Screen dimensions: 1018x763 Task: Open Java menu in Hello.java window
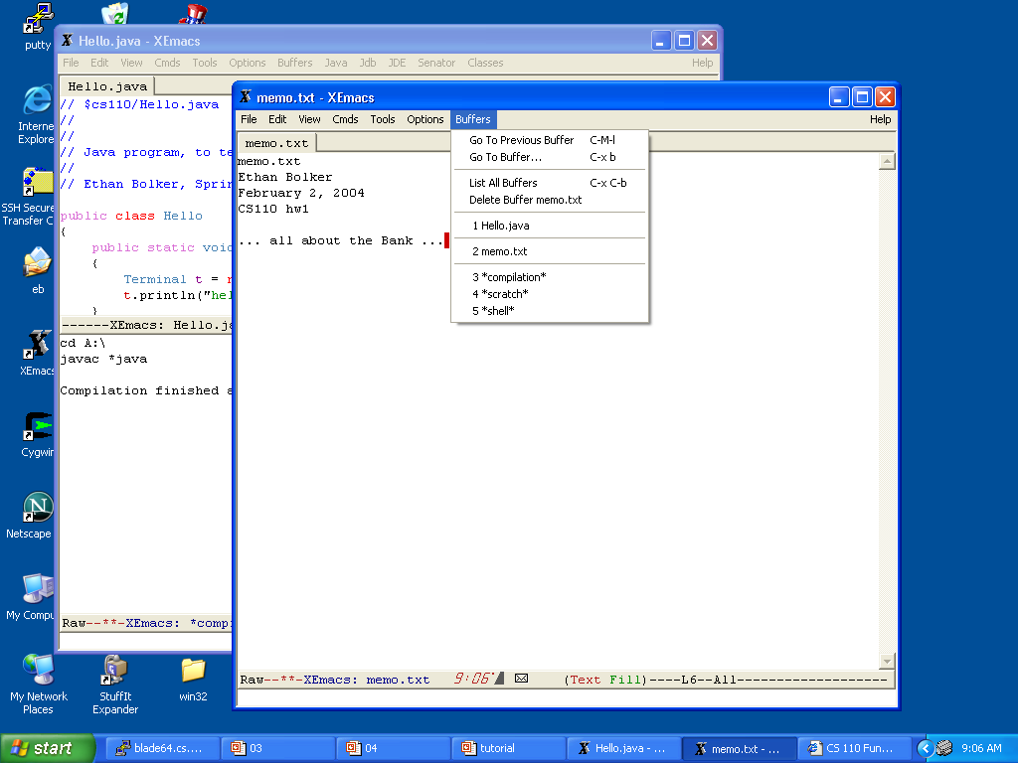pos(336,63)
